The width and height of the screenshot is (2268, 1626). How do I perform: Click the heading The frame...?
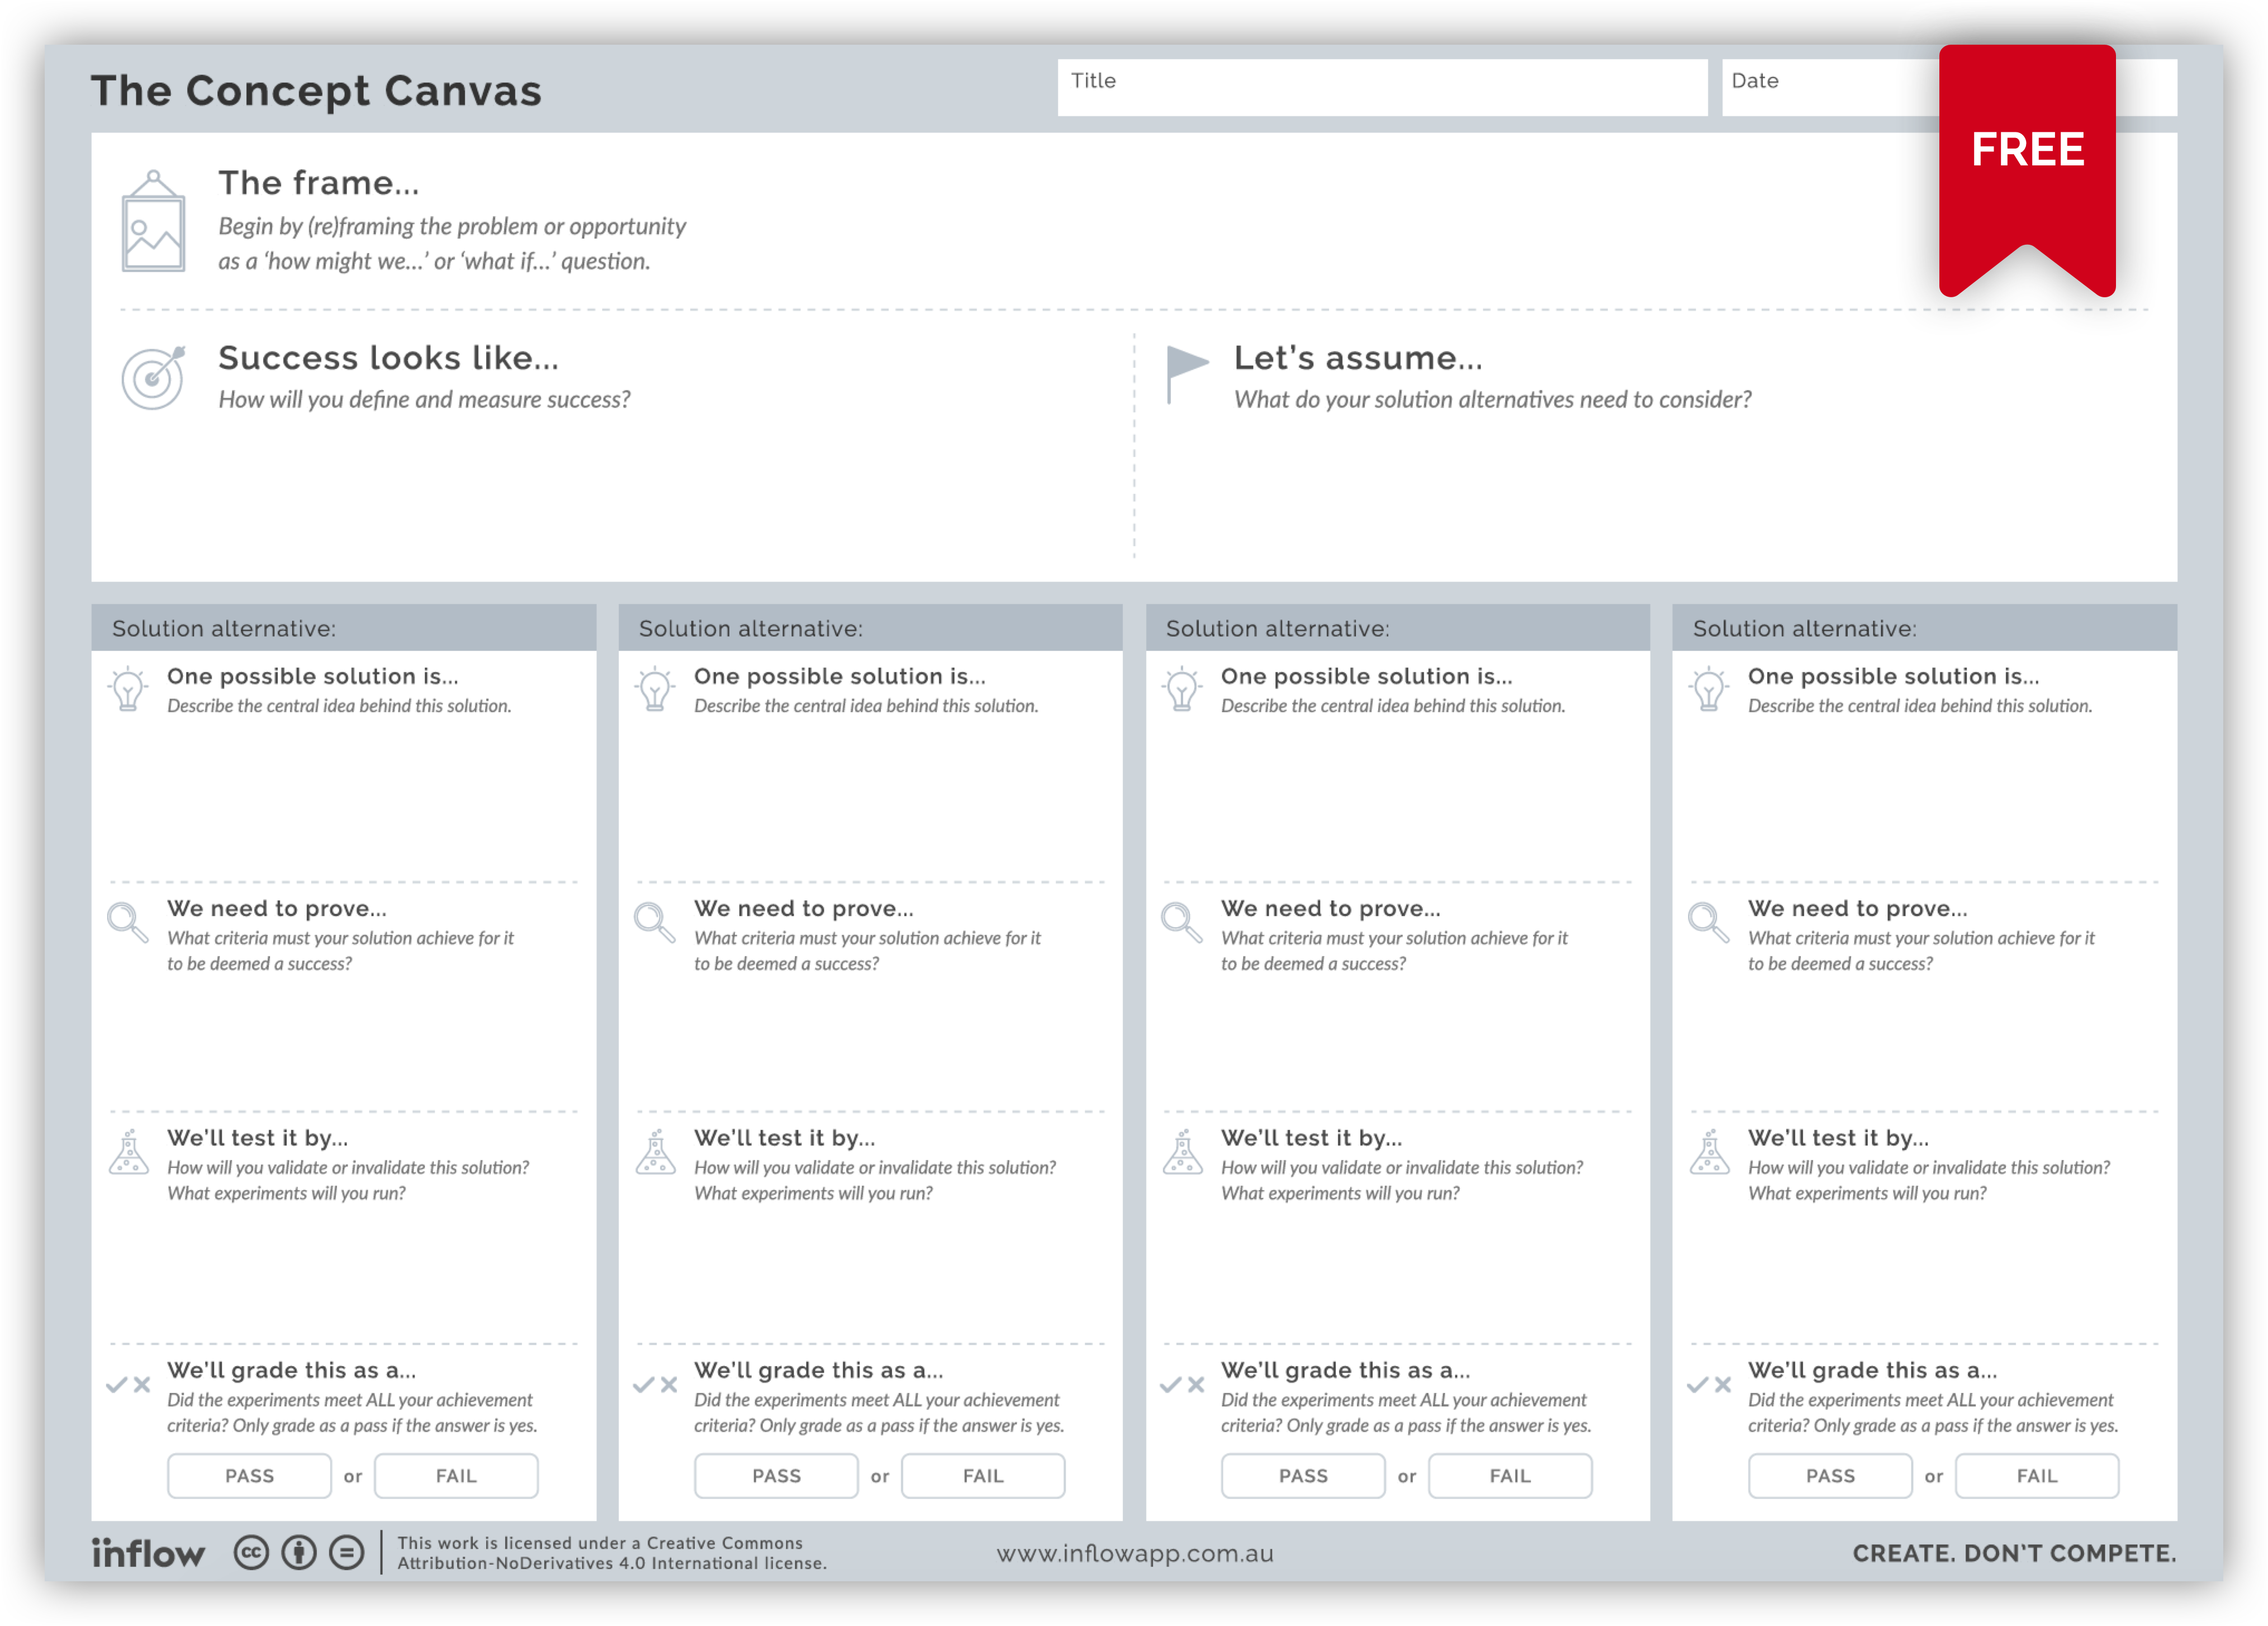pos(319,183)
